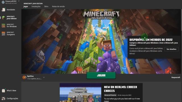This screenshot has height=102, width=182.
Task: Click the Roquecraft player name
Action: tap(176, 77)
